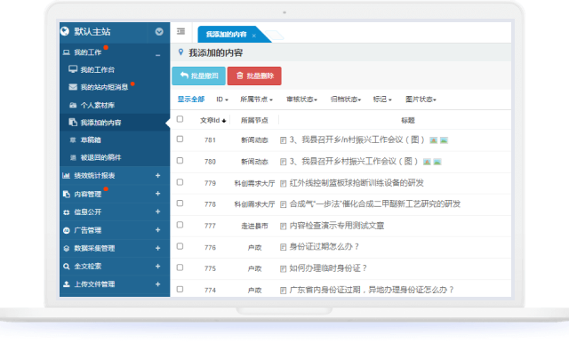Screen dimensions: 569x343
Task: Click the 全文检索 magnifier icon
Action: tap(66, 267)
